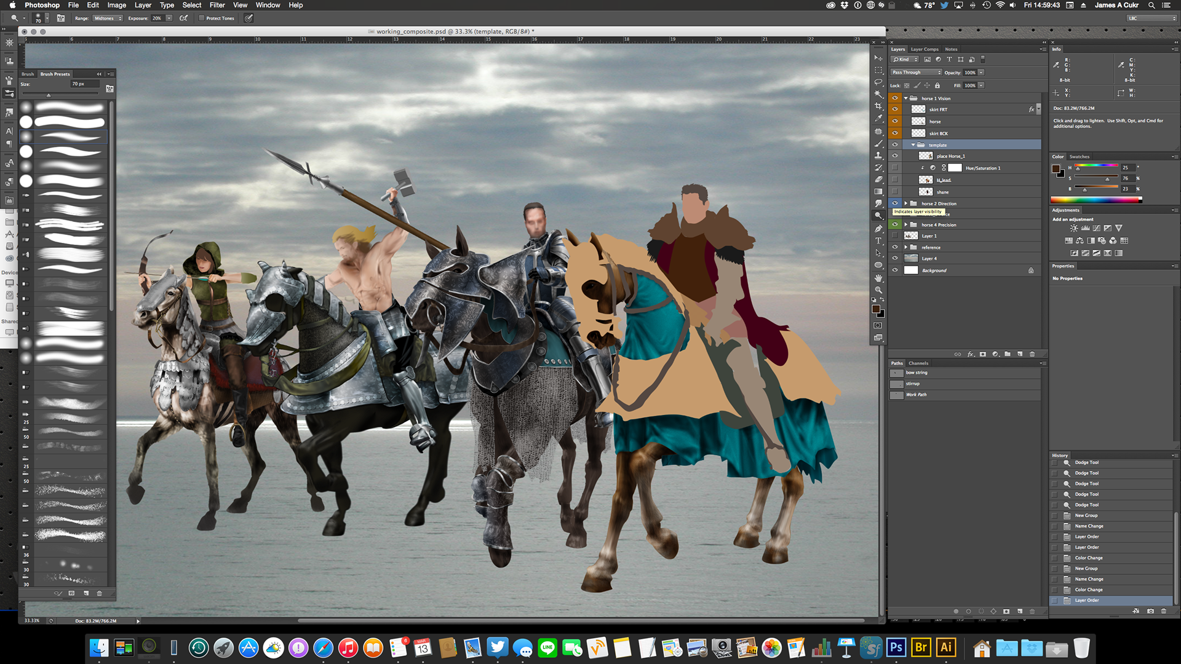Open the Pass Through blend mode dropdown
Viewport: 1181px width, 664px height.
pos(916,73)
